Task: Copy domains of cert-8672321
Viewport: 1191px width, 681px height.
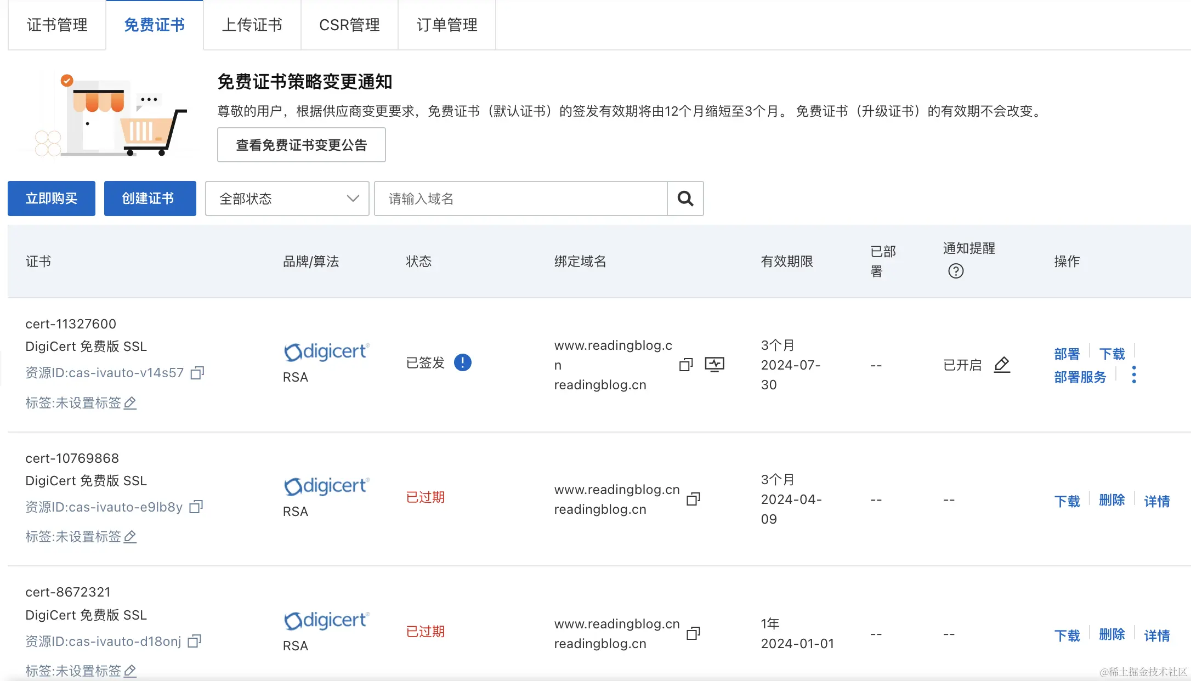Action: [x=694, y=633]
